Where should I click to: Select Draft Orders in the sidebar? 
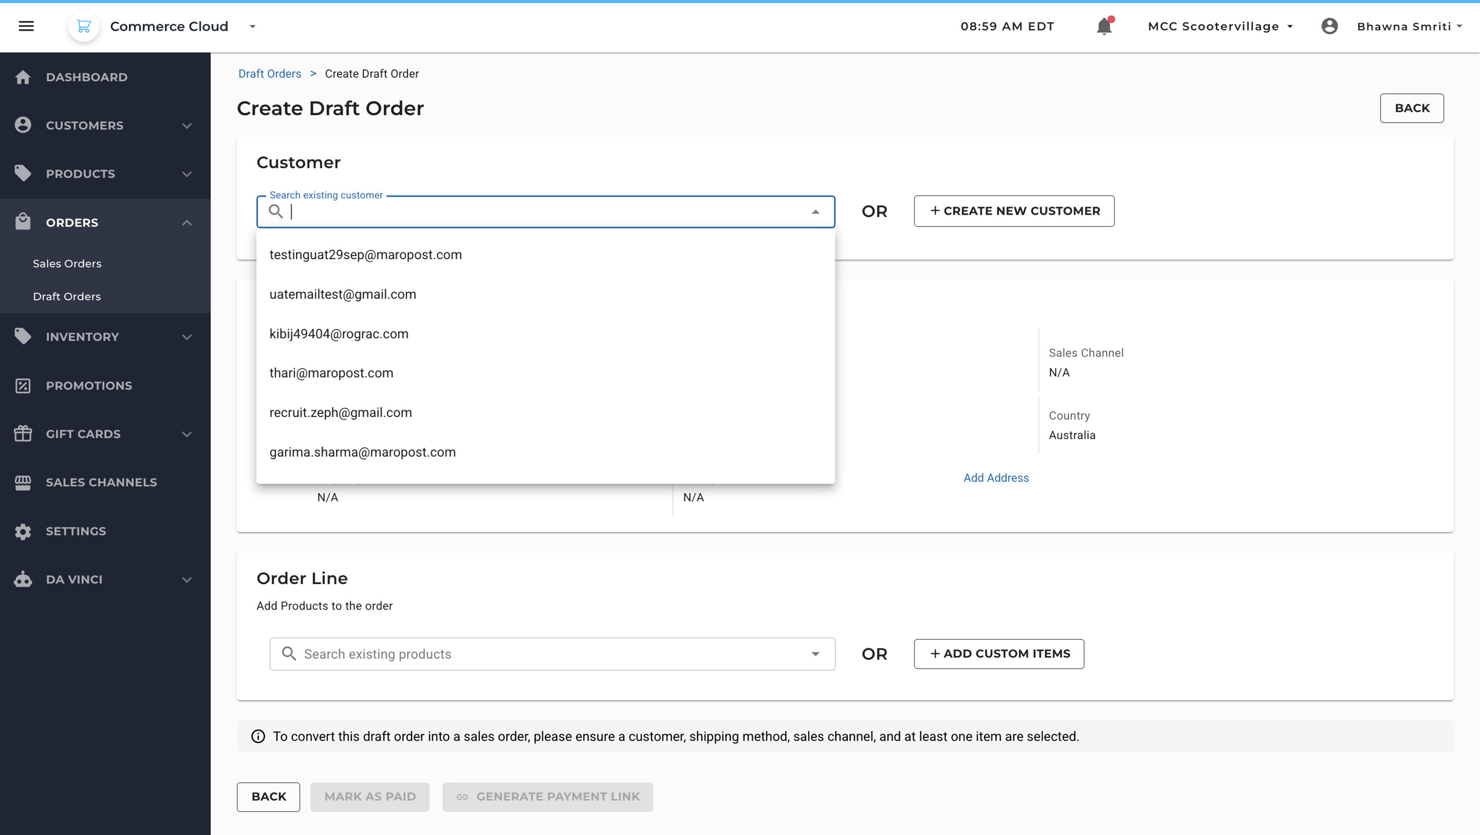pyautogui.click(x=66, y=296)
